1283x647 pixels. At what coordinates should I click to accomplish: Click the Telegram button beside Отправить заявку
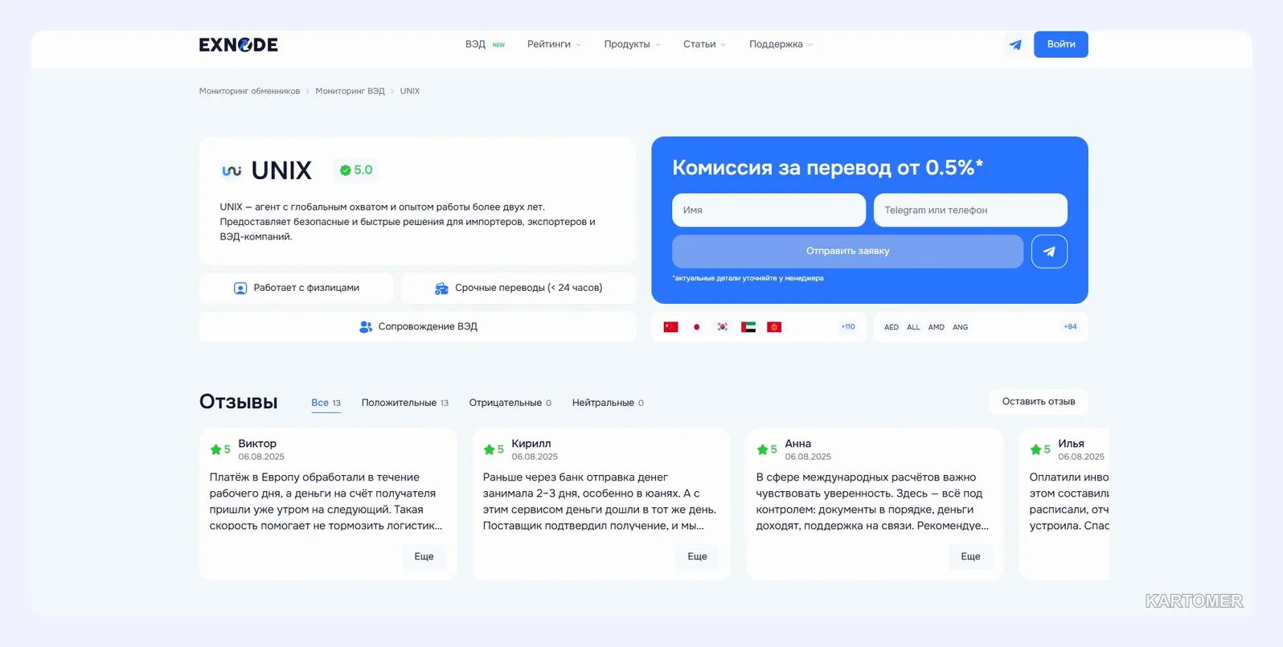coord(1049,252)
